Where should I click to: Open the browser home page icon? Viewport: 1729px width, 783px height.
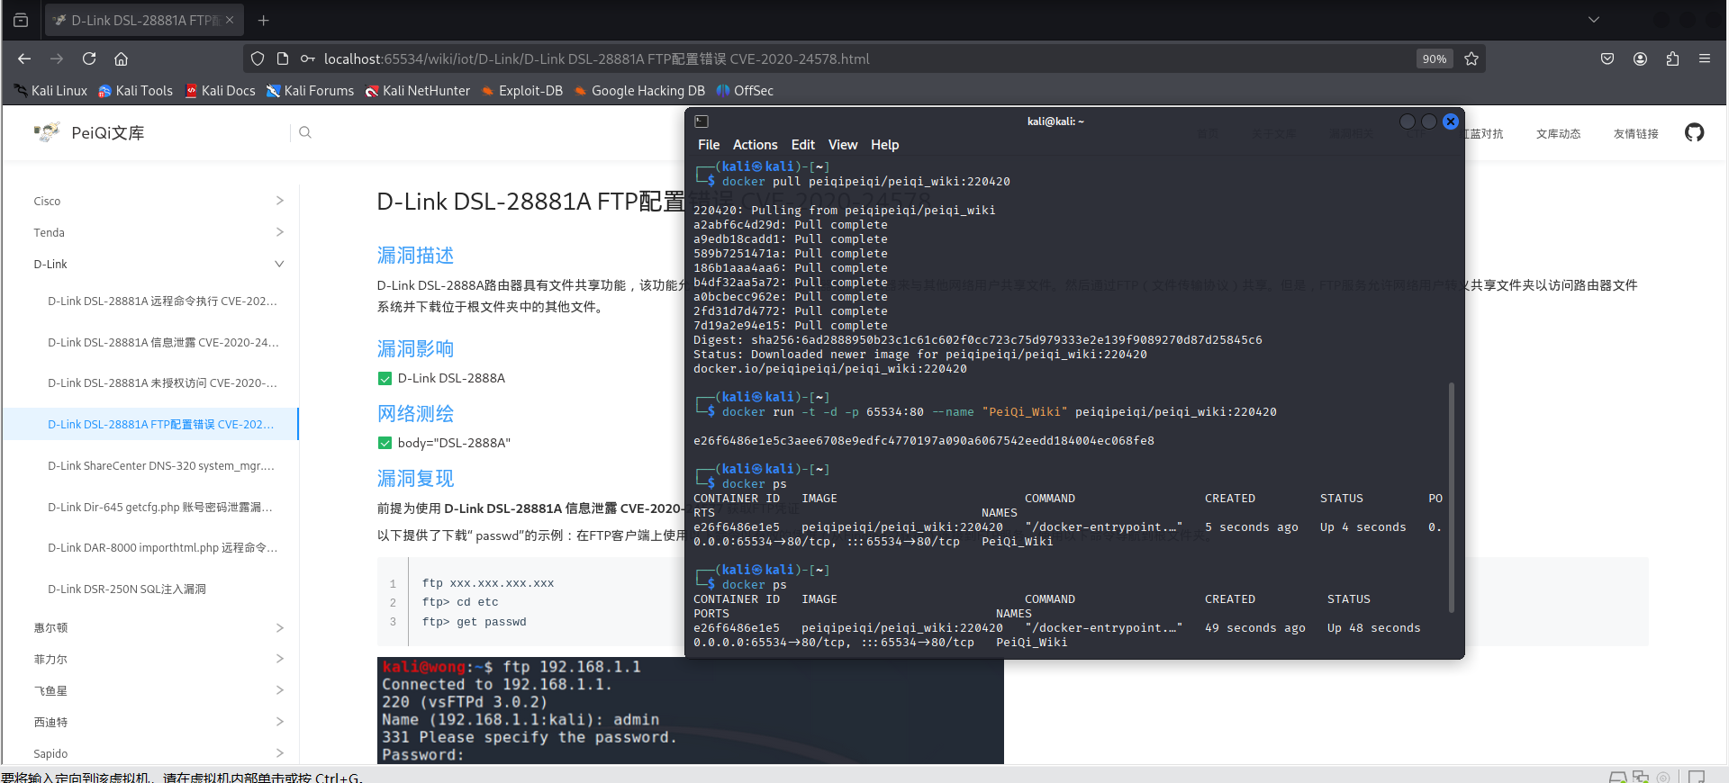coord(121,58)
